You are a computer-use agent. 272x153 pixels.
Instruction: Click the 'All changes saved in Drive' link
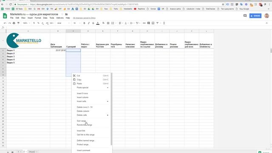(84, 18)
